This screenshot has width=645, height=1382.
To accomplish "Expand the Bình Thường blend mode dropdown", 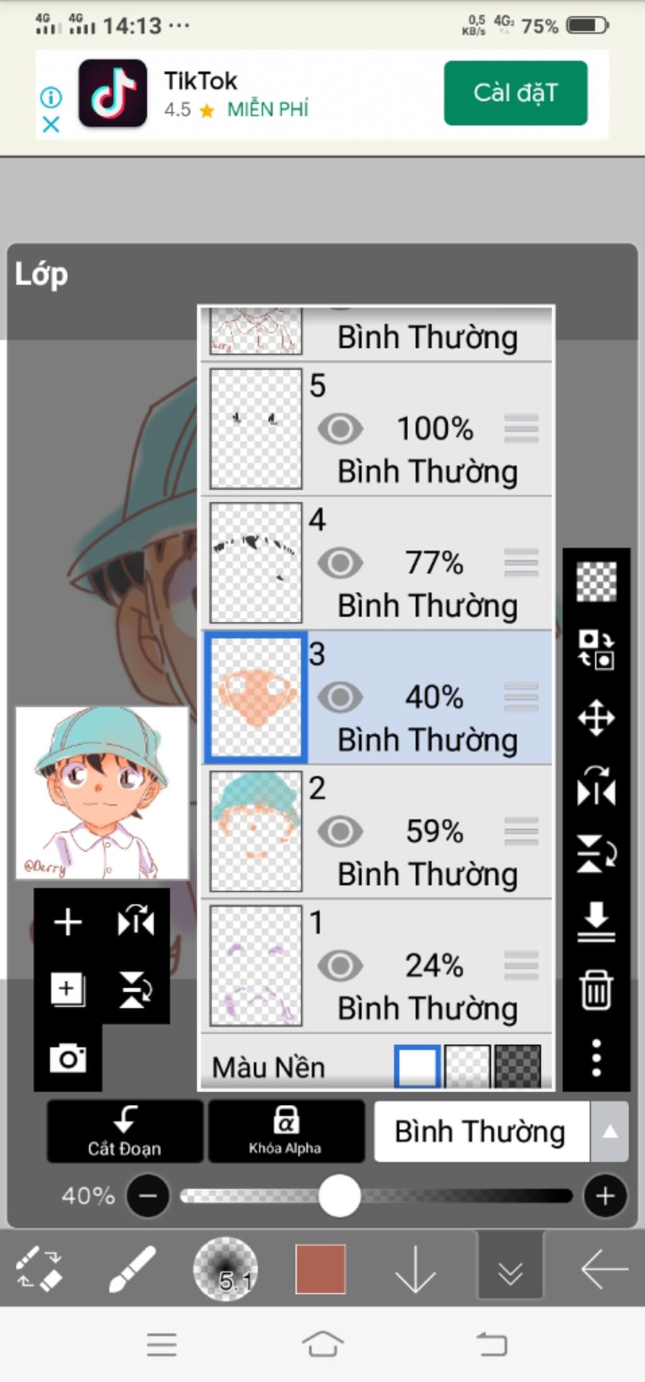I will click(608, 1132).
